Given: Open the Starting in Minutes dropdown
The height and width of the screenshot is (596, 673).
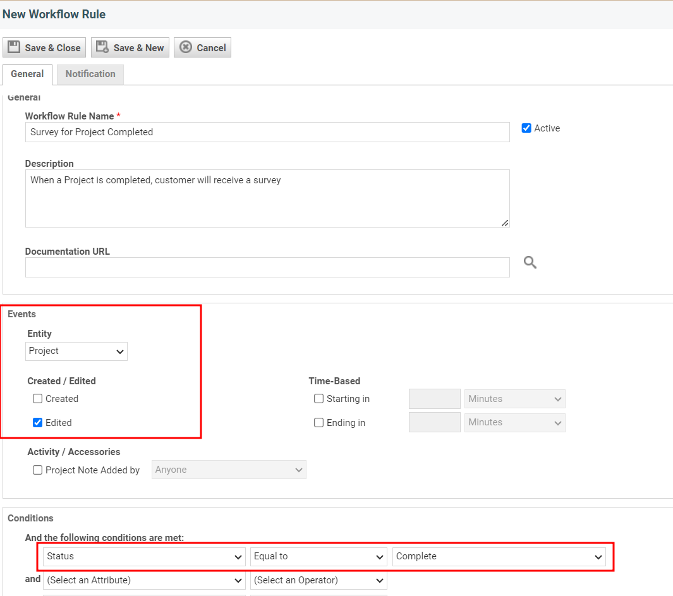Looking at the screenshot, I should (515, 399).
